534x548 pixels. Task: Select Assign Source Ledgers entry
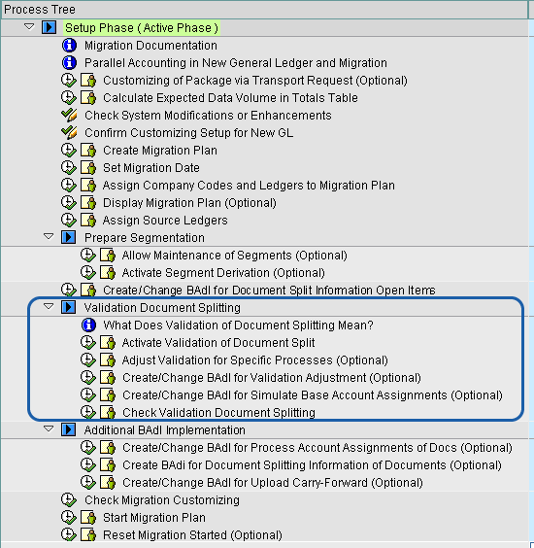click(165, 221)
